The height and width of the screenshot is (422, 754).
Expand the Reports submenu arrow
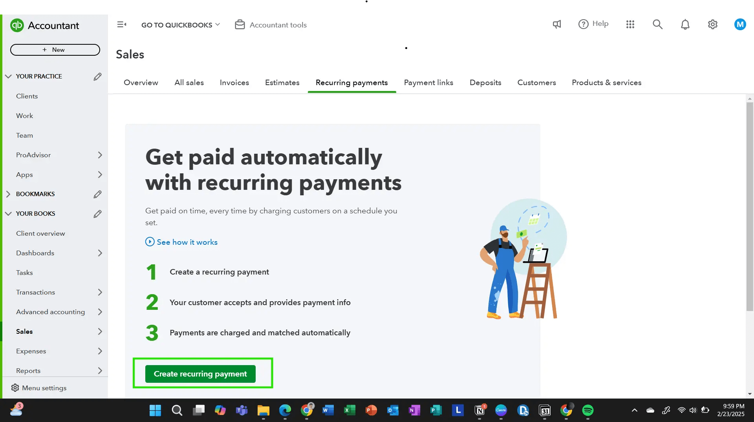[x=100, y=371]
